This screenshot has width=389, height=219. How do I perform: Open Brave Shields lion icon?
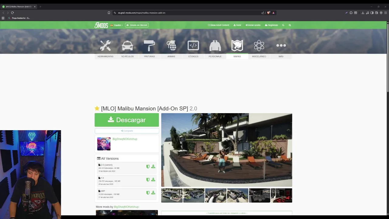tap(269, 13)
